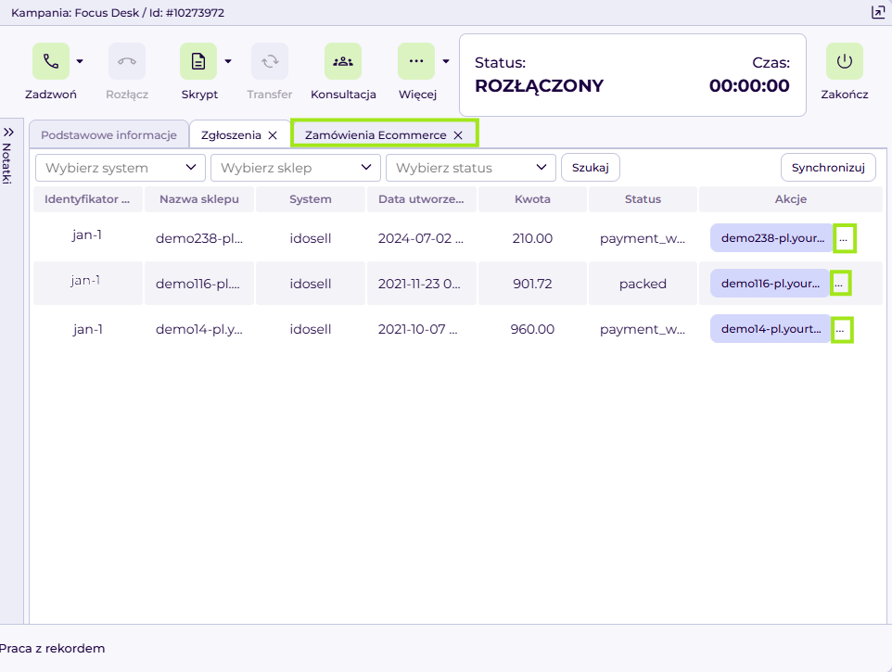Start a Konsultacja via group icon

pos(343,61)
